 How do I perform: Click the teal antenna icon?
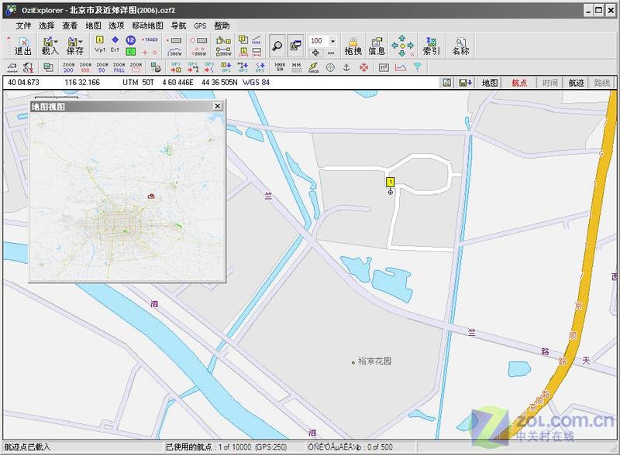tap(418, 67)
